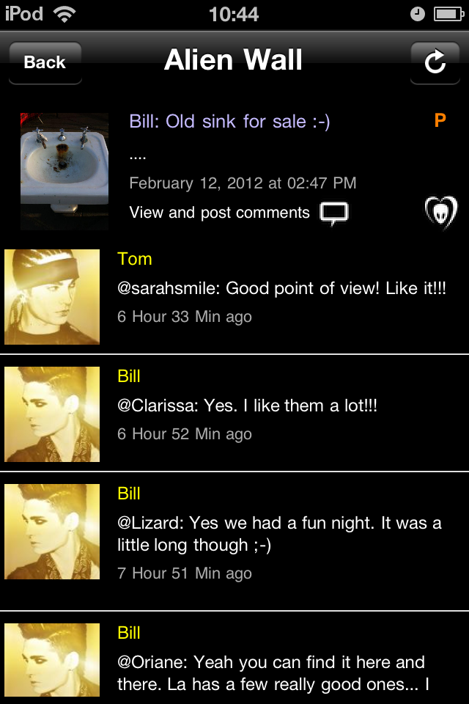Open the old sink photo thumbnail
469x704 pixels.
point(64,172)
